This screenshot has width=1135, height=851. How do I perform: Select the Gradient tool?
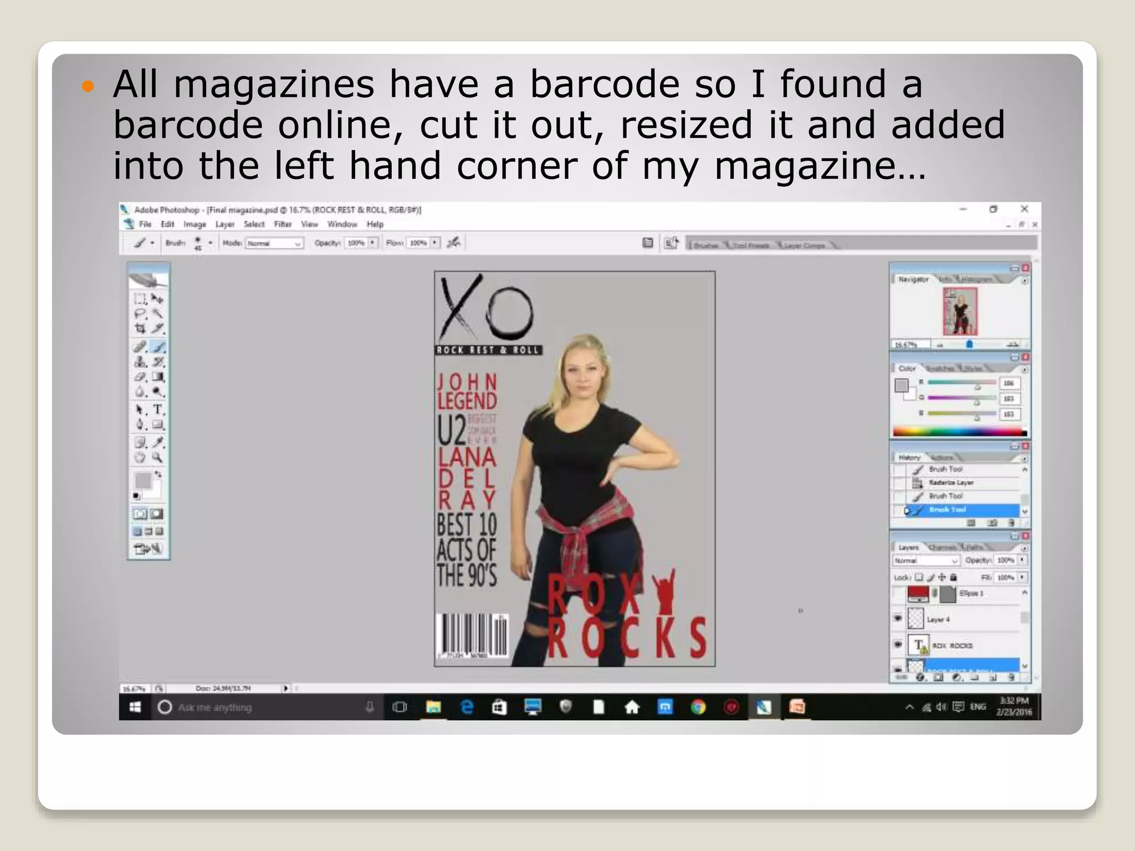coord(158,377)
